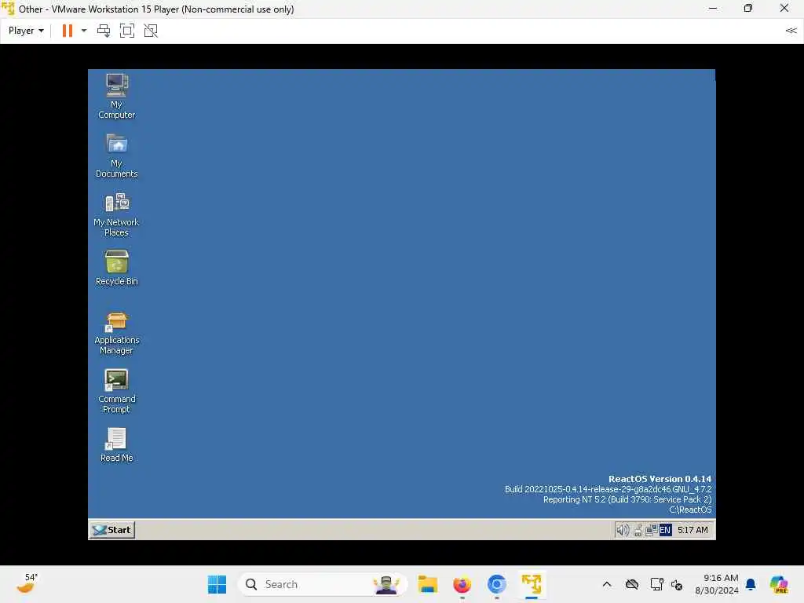
Task: Click the ReactOS 5:17 AM tray clock
Action: (693, 530)
